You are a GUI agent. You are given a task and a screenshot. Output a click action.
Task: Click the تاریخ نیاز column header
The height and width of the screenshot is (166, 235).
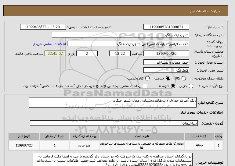click(x=24, y=136)
